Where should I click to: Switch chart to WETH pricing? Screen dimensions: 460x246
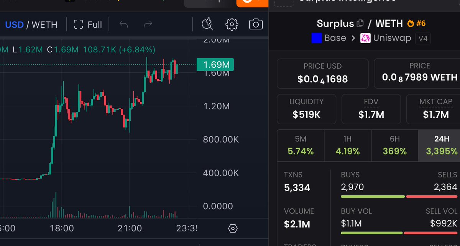[x=44, y=25]
